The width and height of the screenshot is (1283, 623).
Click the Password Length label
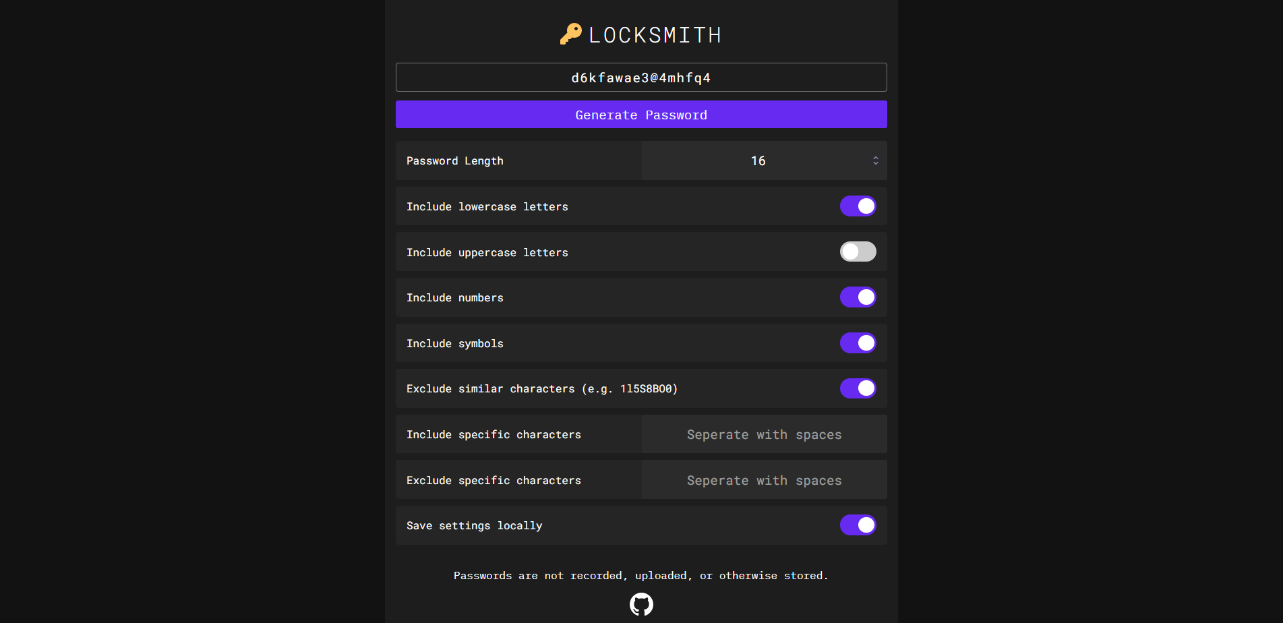point(455,161)
